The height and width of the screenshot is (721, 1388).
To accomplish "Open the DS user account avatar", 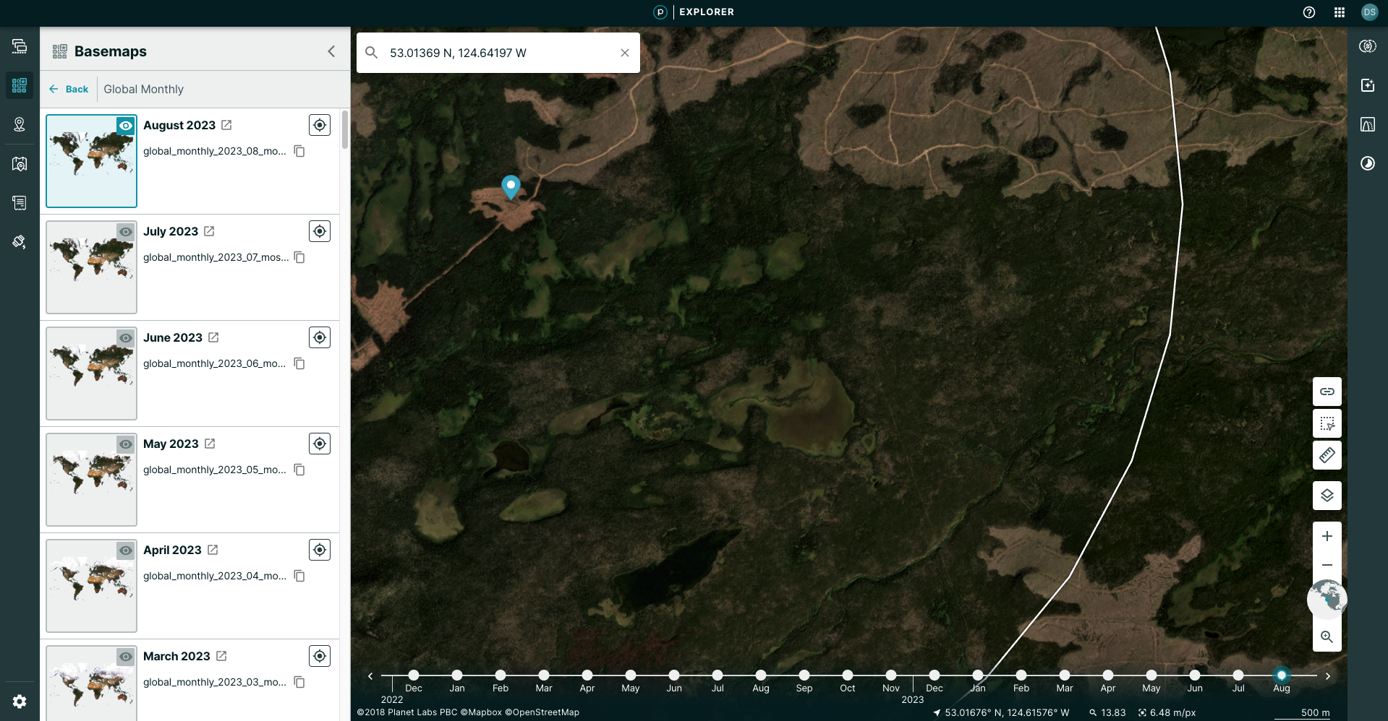I will click(1369, 12).
